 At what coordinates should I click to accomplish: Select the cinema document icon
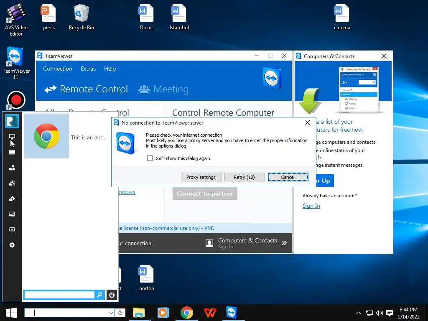(x=342, y=17)
